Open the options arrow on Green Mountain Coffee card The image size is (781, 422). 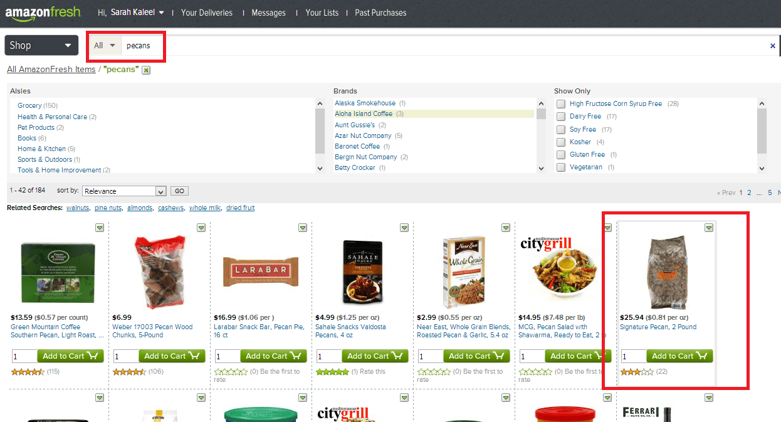click(x=100, y=228)
